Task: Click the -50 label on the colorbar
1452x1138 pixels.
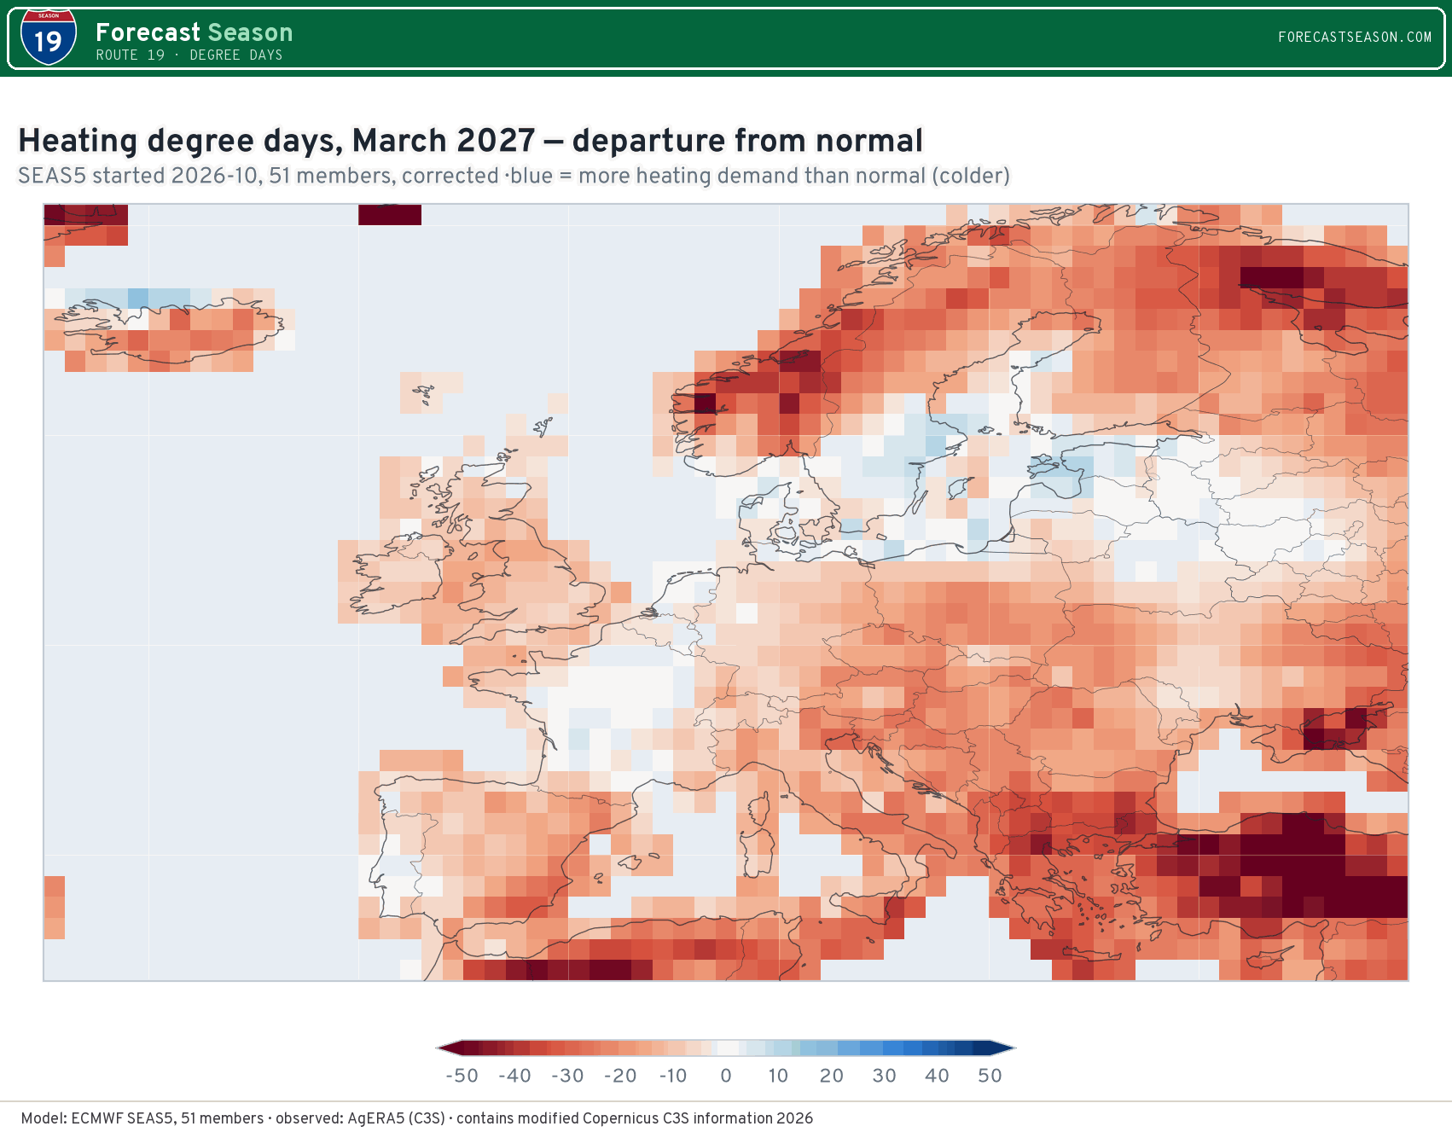Action: (x=462, y=1076)
